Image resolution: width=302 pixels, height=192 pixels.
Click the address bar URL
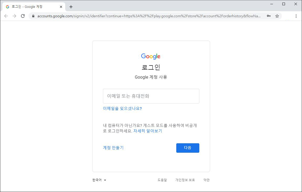pos(149,16)
